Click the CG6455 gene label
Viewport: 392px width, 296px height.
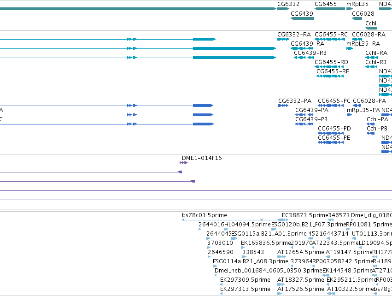pos(326,4)
